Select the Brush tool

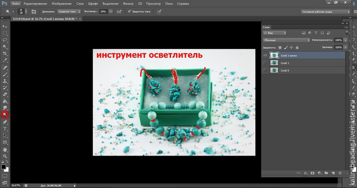pos(5,74)
